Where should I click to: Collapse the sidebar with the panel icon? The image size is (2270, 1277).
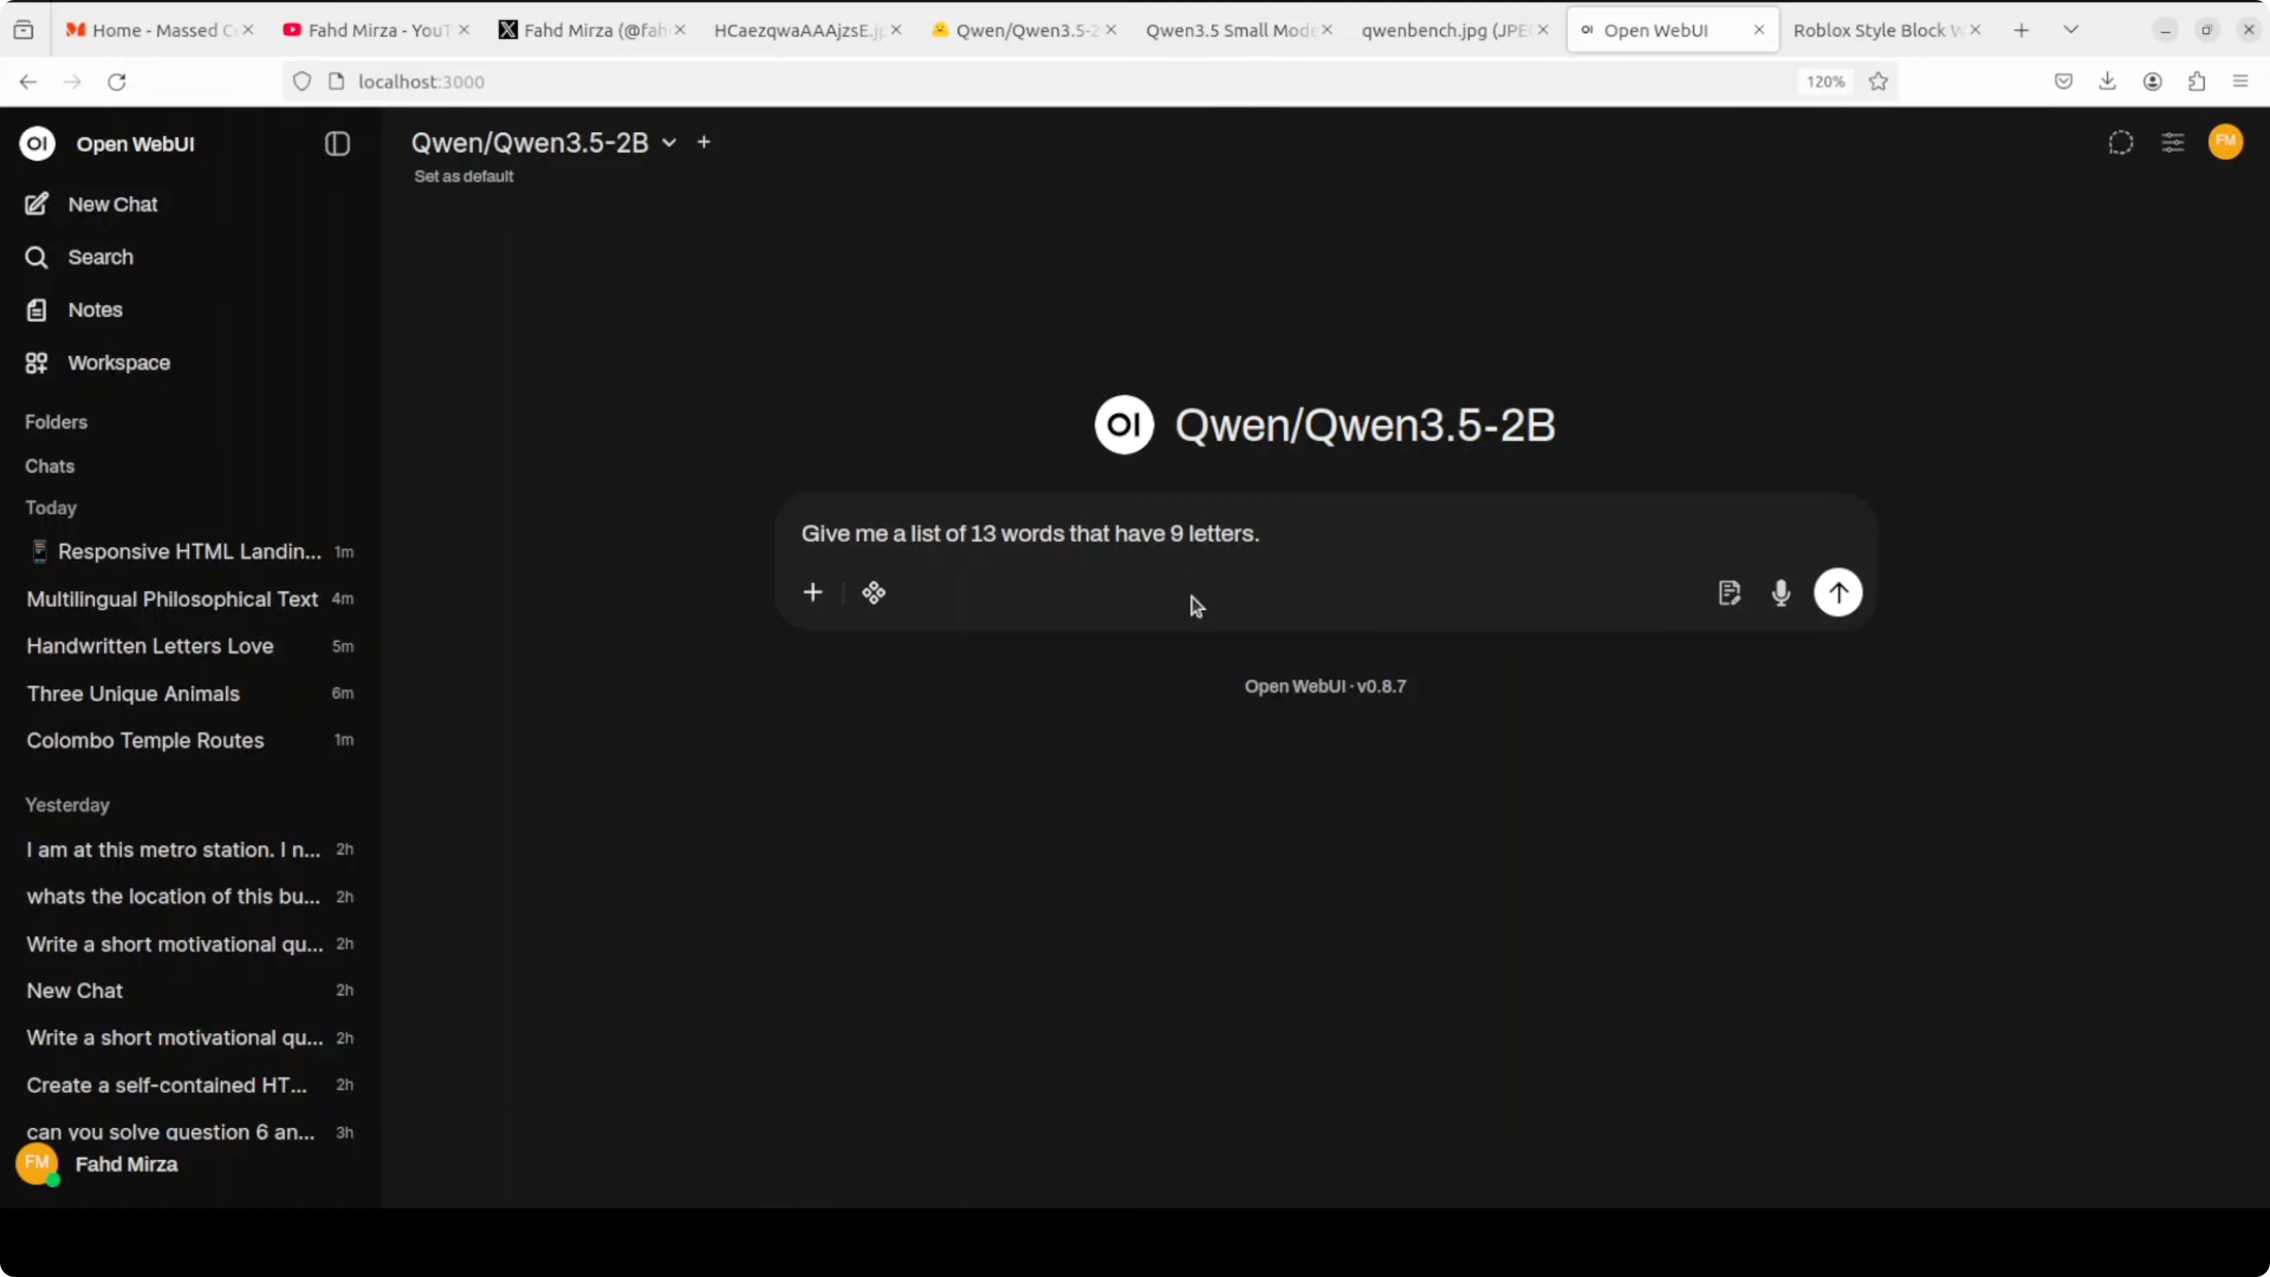pos(337,144)
